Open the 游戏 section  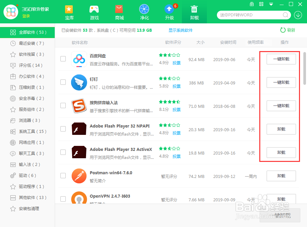point(94,12)
